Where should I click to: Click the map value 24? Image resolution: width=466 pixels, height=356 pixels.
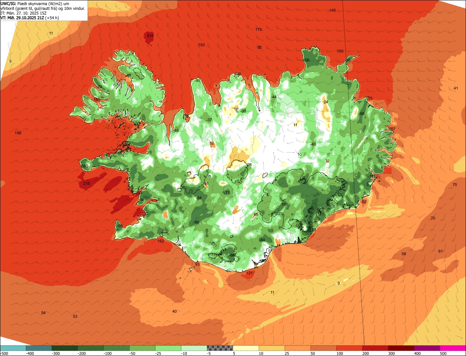click(326, 102)
